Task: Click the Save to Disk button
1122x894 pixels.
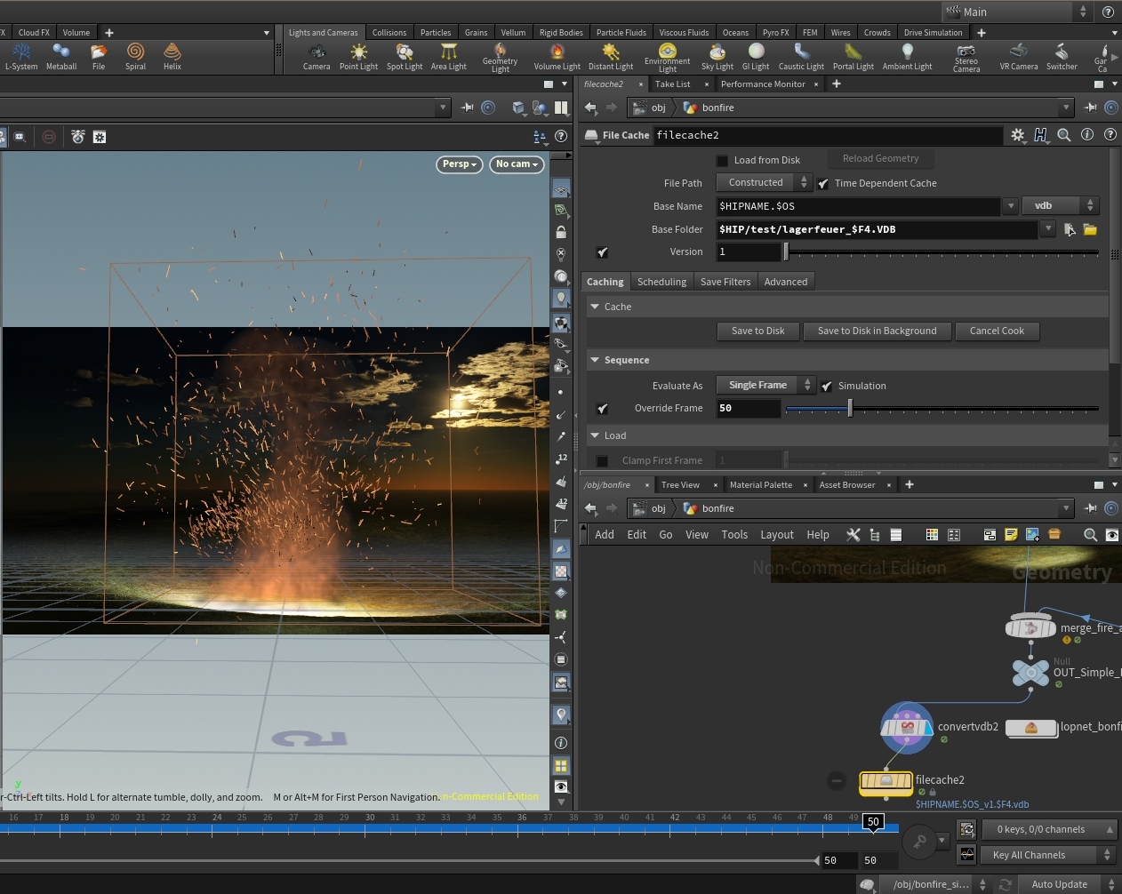Action: coord(757,331)
